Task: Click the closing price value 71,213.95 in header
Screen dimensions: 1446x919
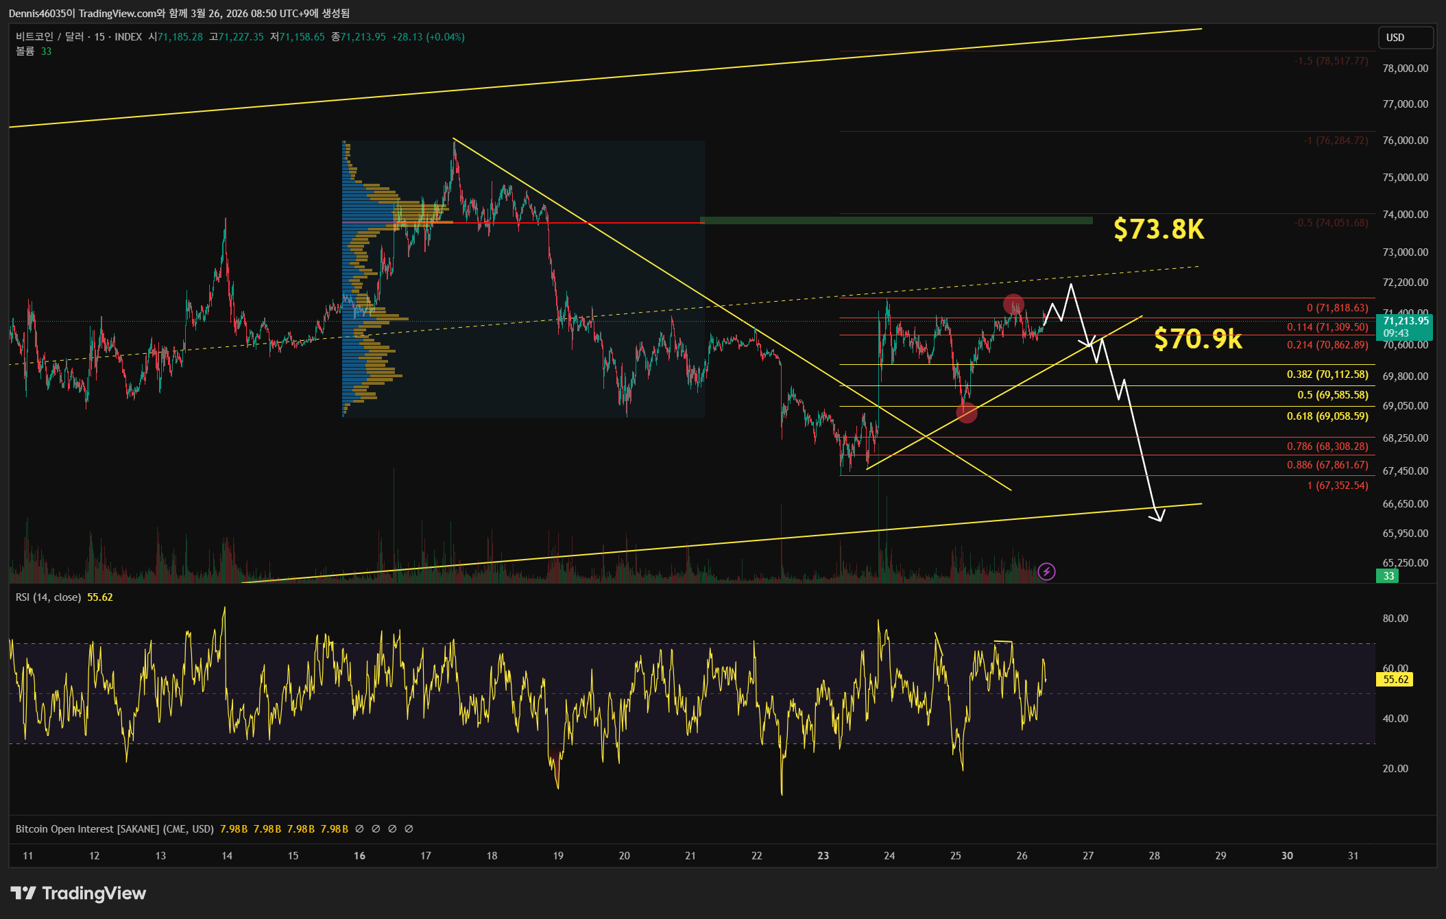Action: click(363, 37)
